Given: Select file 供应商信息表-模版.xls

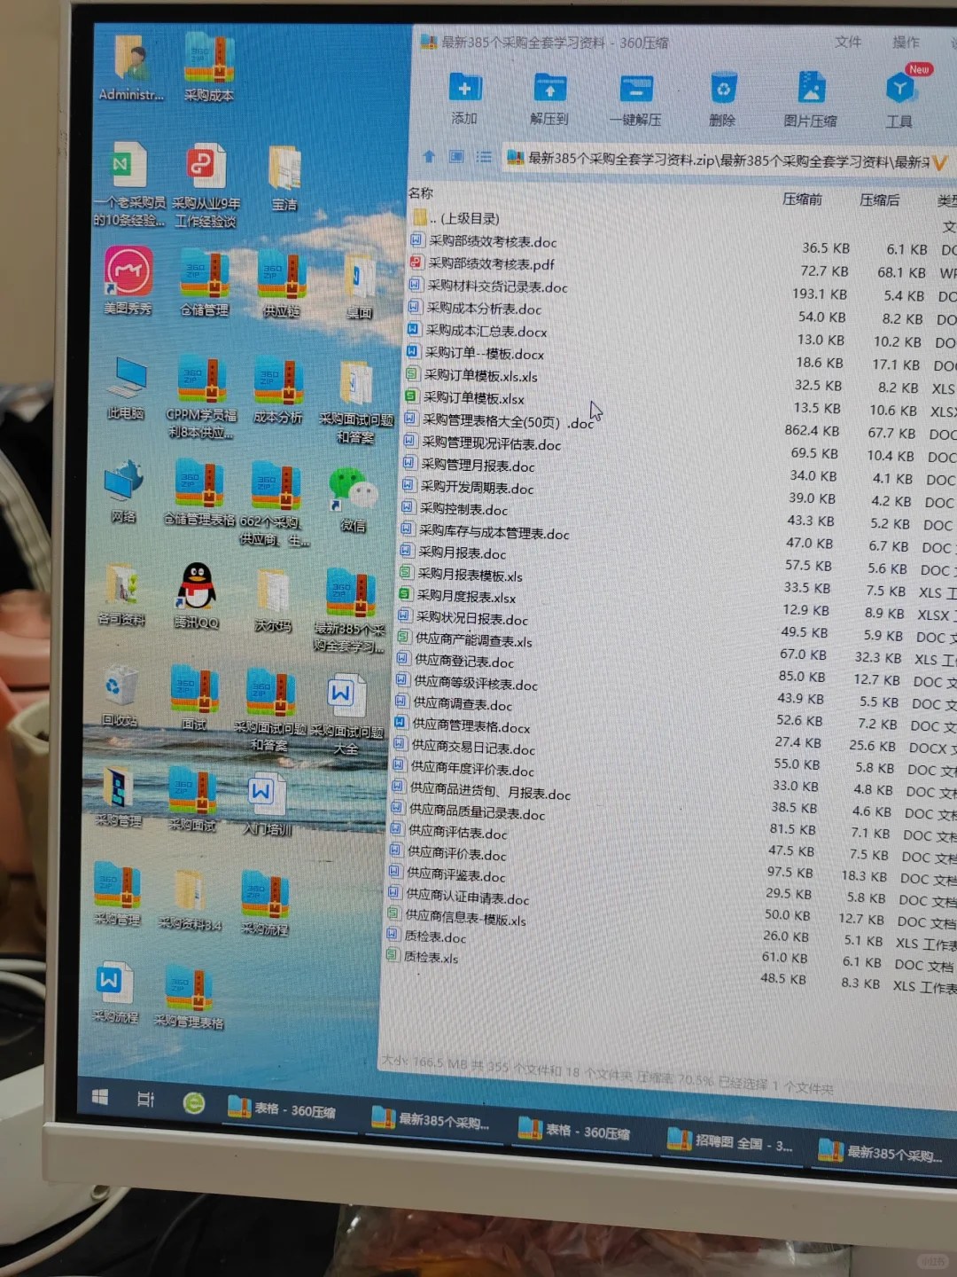Looking at the screenshot, I should click(456, 918).
